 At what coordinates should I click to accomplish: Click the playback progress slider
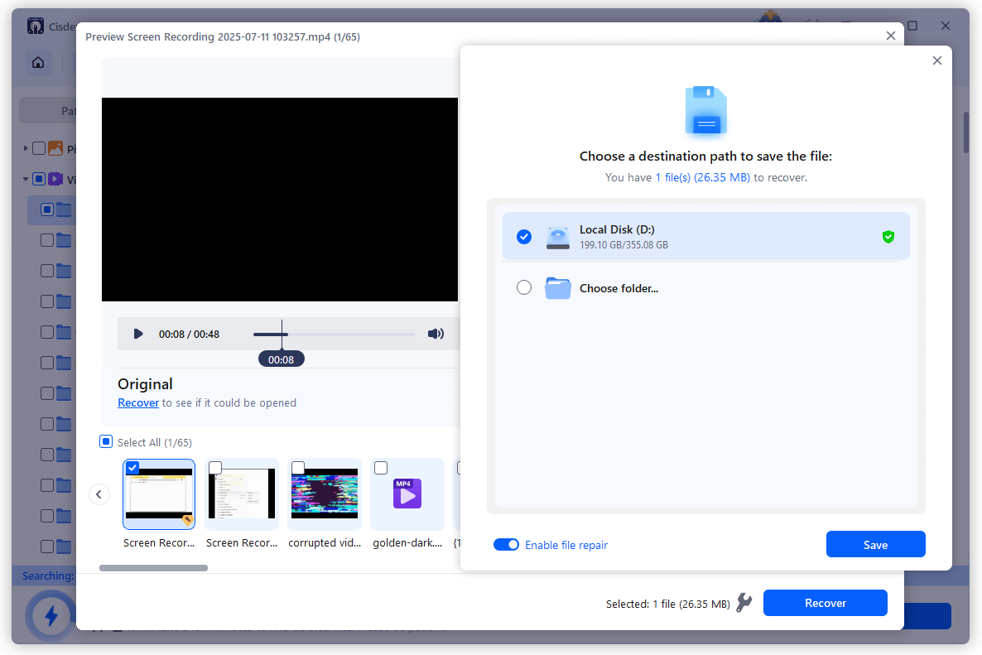(282, 334)
